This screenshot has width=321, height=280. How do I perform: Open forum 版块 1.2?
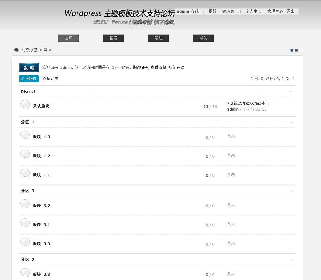coord(41,156)
